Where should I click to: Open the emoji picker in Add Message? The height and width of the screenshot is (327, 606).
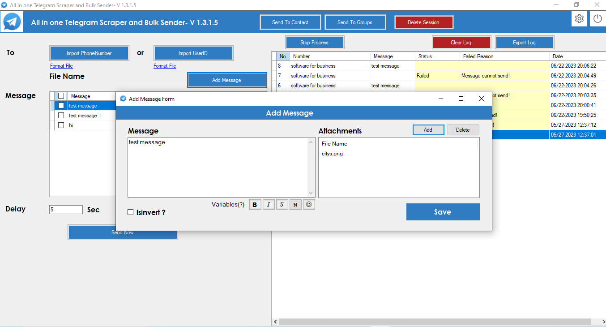(x=308, y=204)
